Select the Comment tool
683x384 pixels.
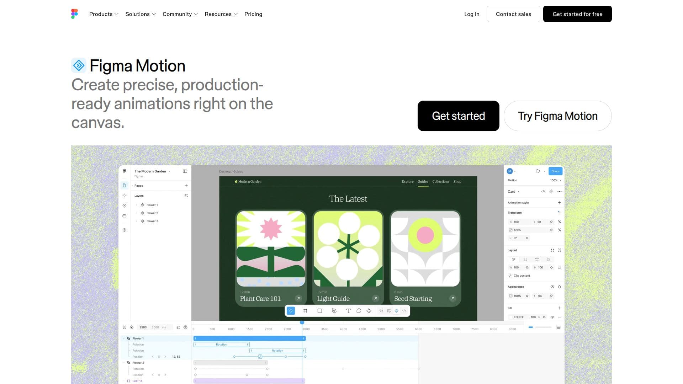point(359,311)
